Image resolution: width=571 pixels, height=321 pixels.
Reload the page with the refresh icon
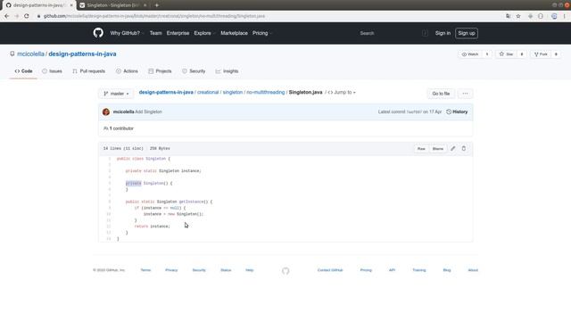(x=27, y=16)
